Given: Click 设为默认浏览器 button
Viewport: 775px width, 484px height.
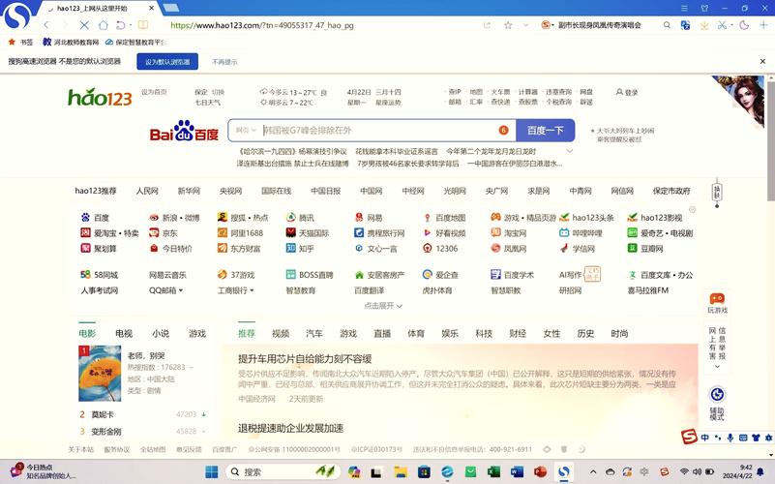Looking at the screenshot, I should click(167, 62).
